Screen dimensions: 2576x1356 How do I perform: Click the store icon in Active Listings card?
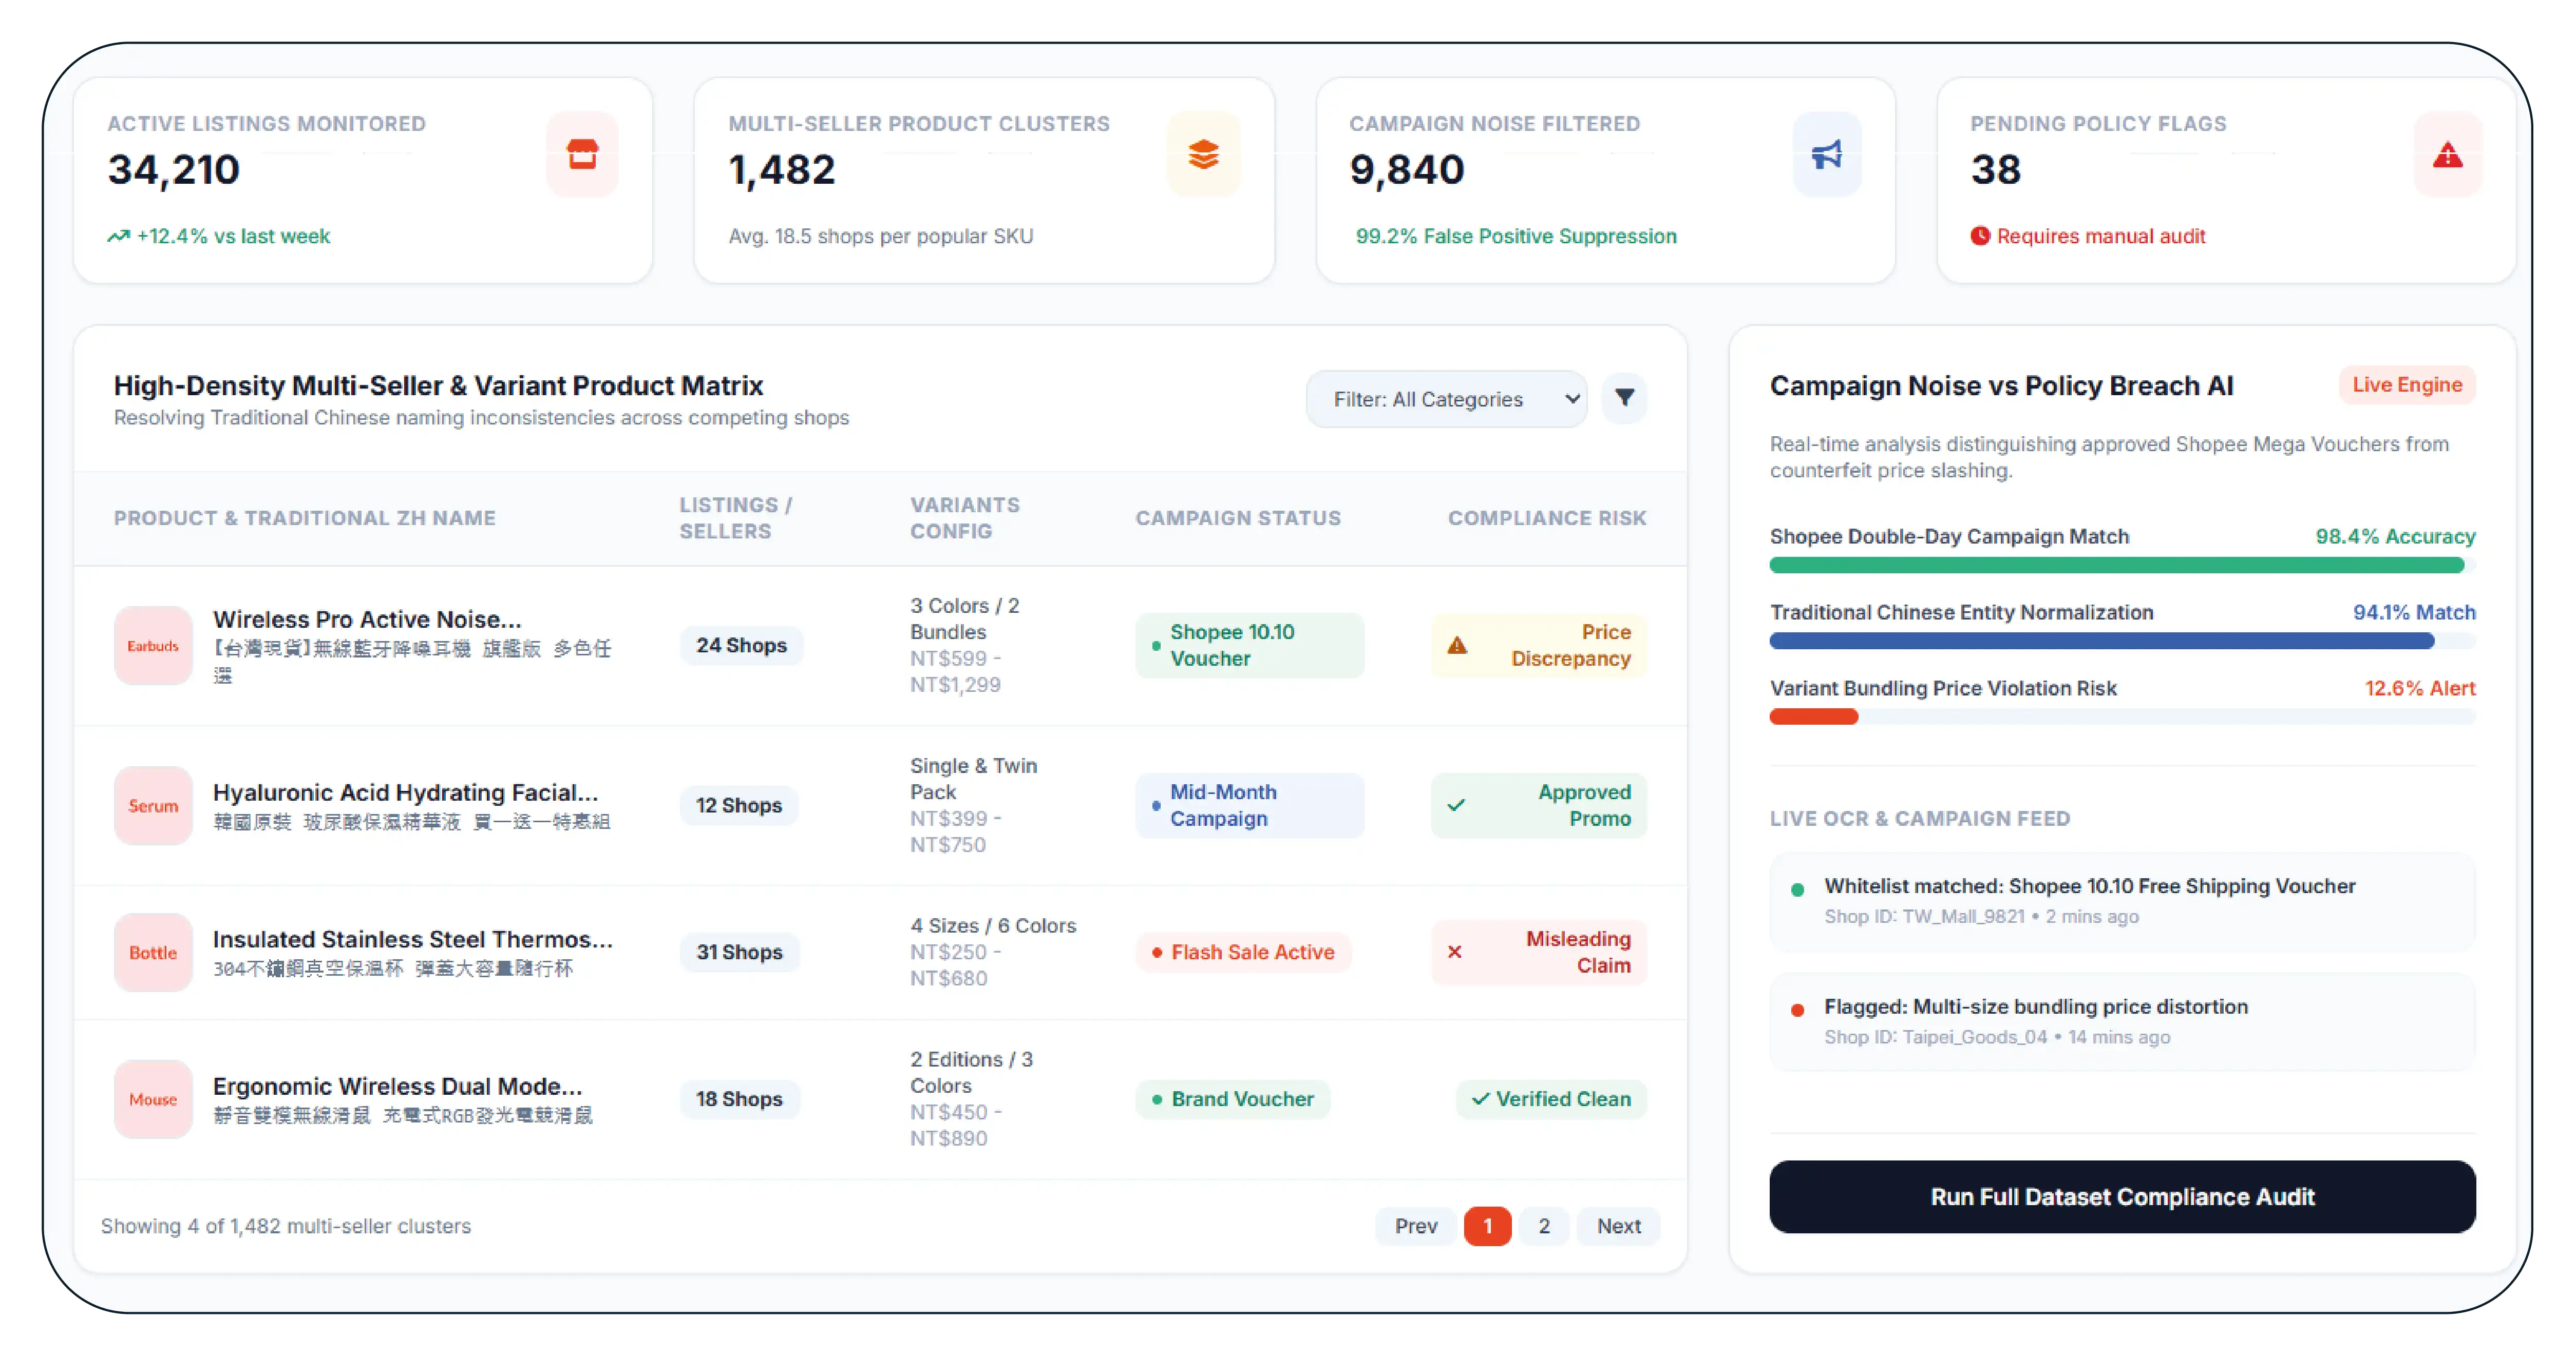tap(582, 155)
